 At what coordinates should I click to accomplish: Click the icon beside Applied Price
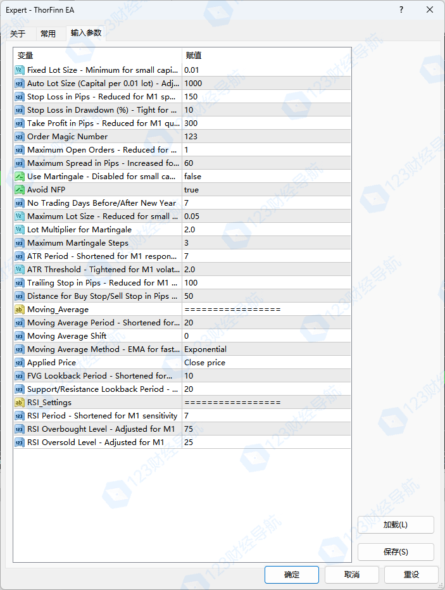(x=20, y=363)
